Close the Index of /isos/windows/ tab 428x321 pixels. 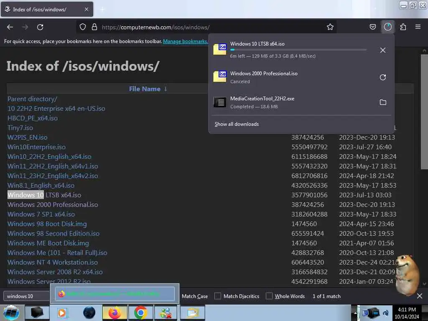[x=86, y=9]
